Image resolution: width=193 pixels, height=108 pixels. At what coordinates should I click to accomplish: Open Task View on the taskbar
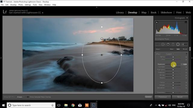coord(59,105)
